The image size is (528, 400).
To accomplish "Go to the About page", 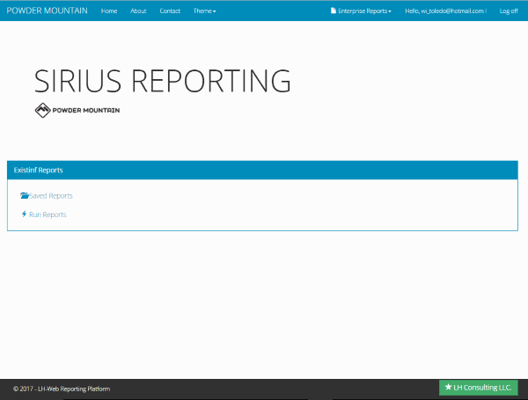I will pos(138,11).
